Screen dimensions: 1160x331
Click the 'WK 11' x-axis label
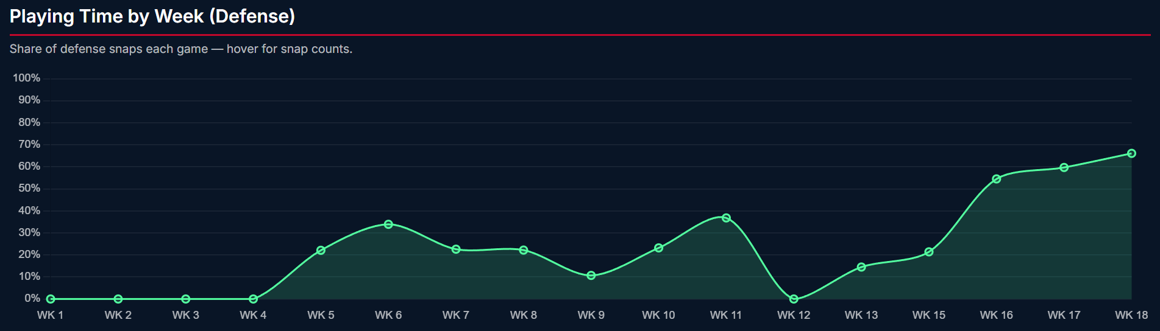click(726, 315)
